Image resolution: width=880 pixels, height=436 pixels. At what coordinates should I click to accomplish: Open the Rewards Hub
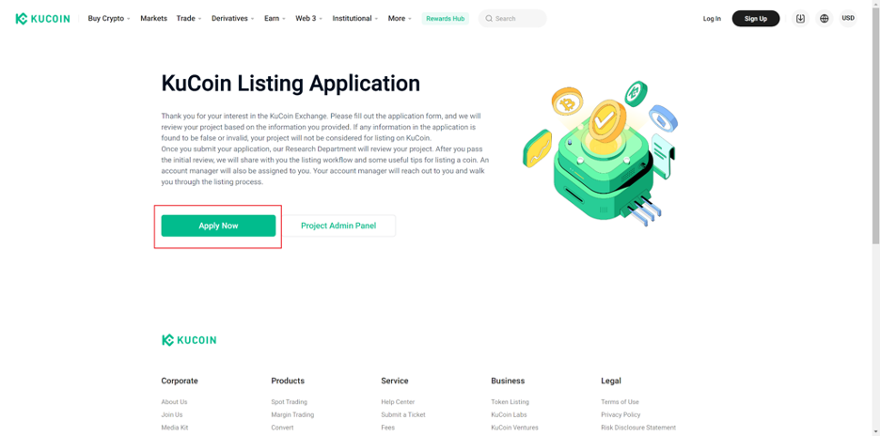445,19
